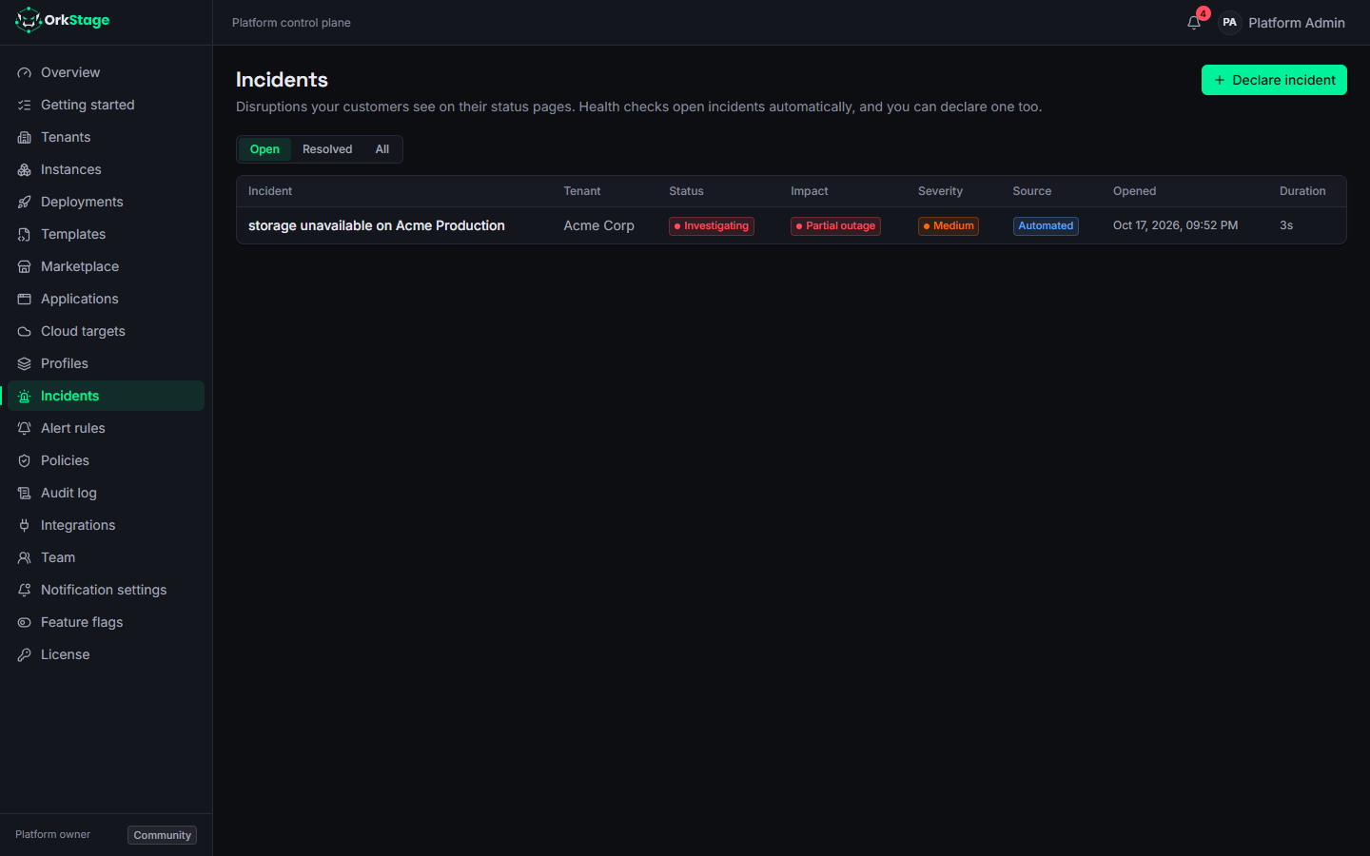1370x856 pixels.
Task: Go to Incidents in the sidebar
Action: pyautogui.click(x=107, y=396)
